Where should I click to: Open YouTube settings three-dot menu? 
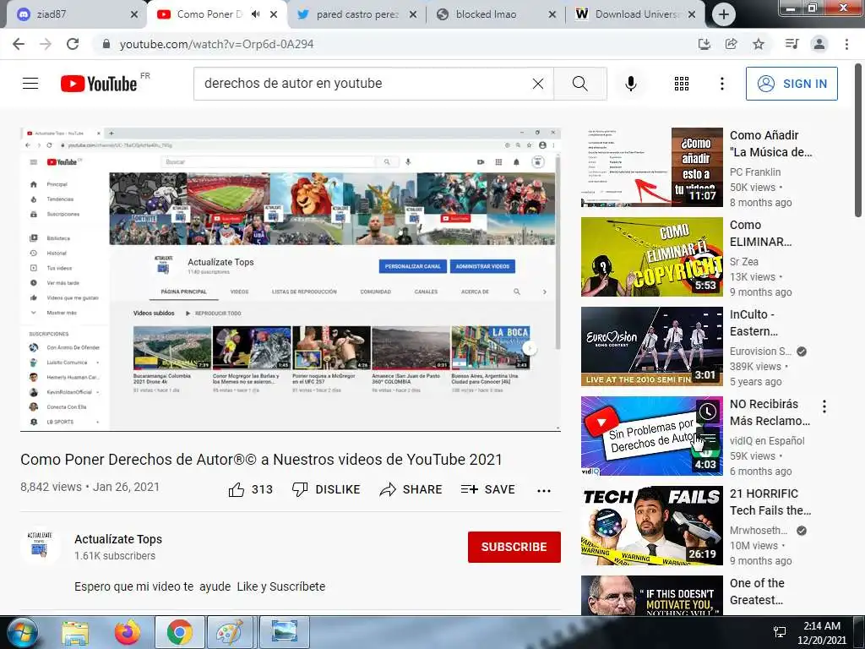tap(721, 84)
